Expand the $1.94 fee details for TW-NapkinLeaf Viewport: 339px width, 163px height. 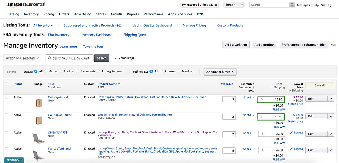pos(254,98)
